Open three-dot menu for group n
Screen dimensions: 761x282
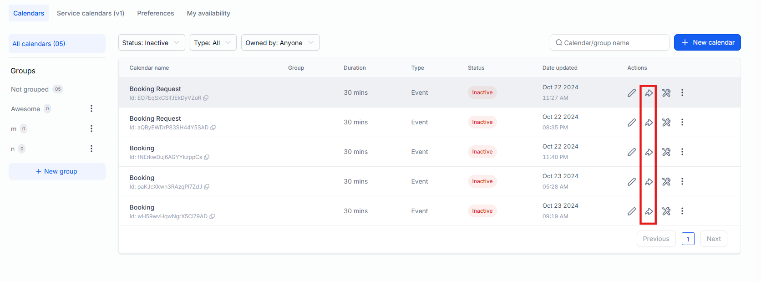tap(91, 149)
